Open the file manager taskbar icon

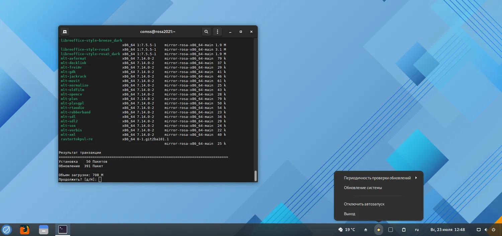pyautogui.click(x=44, y=230)
